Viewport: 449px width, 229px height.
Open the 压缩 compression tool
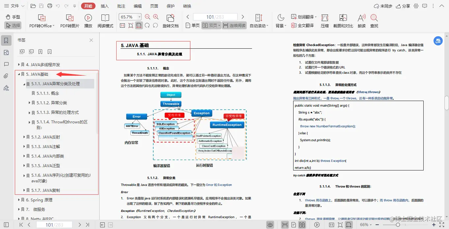pyautogui.click(x=325, y=20)
